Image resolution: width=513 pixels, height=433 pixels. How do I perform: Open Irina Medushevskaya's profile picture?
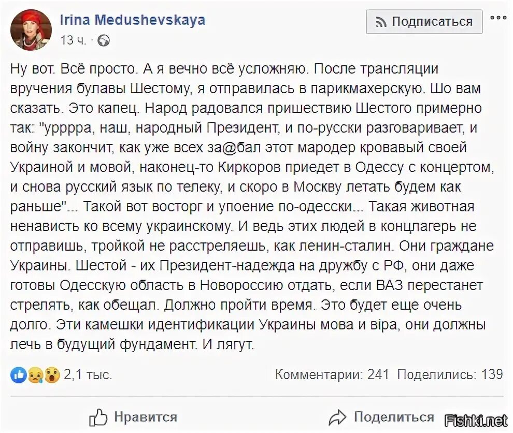point(32,30)
